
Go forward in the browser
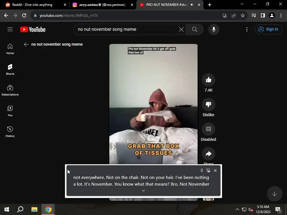(15, 15)
